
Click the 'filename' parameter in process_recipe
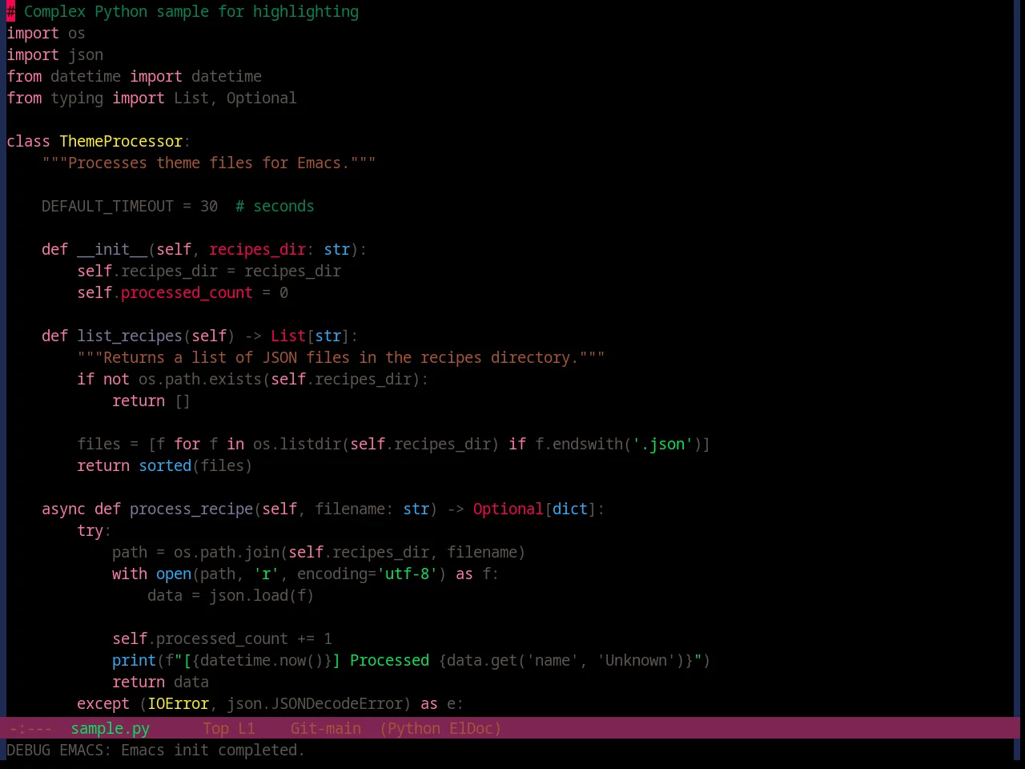[x=350, y=509]
